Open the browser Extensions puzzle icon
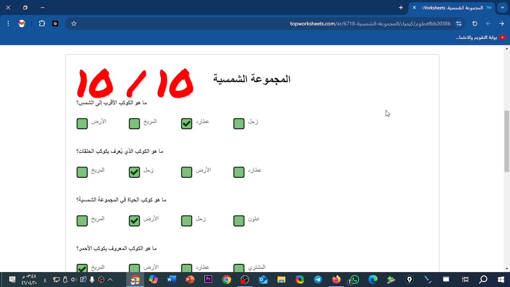 point(41,24)
